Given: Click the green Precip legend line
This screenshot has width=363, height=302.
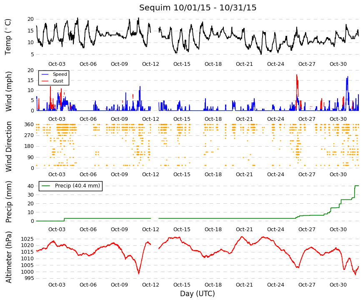Looking at the screenshot, I should pos(45,186).
